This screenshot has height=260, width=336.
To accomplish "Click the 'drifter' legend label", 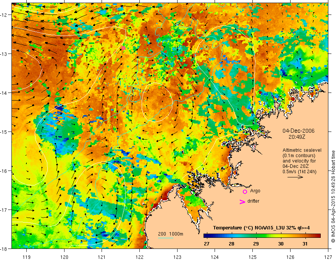I will coord(253,201).
